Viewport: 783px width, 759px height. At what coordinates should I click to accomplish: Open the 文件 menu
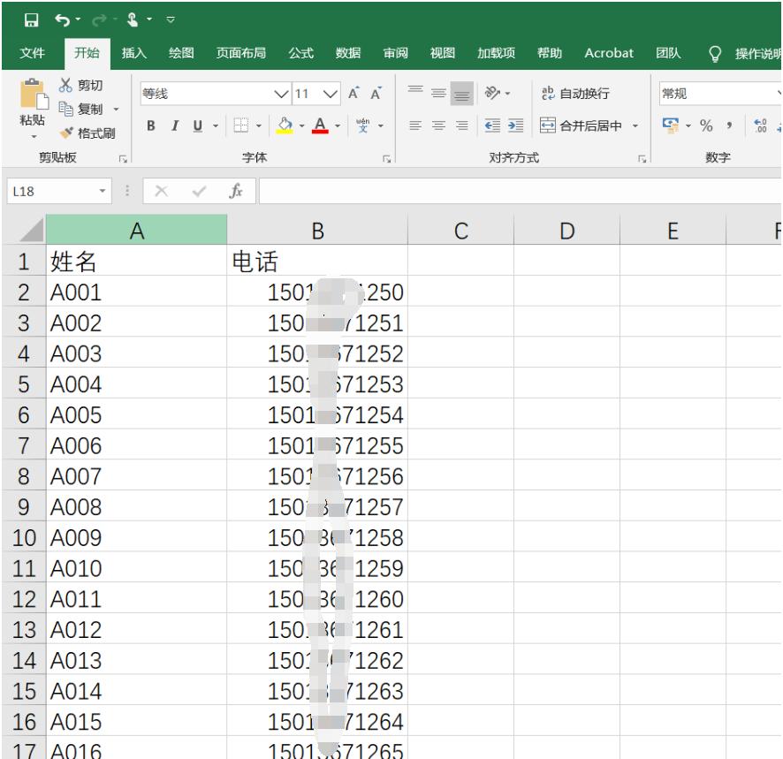(33, 52)
